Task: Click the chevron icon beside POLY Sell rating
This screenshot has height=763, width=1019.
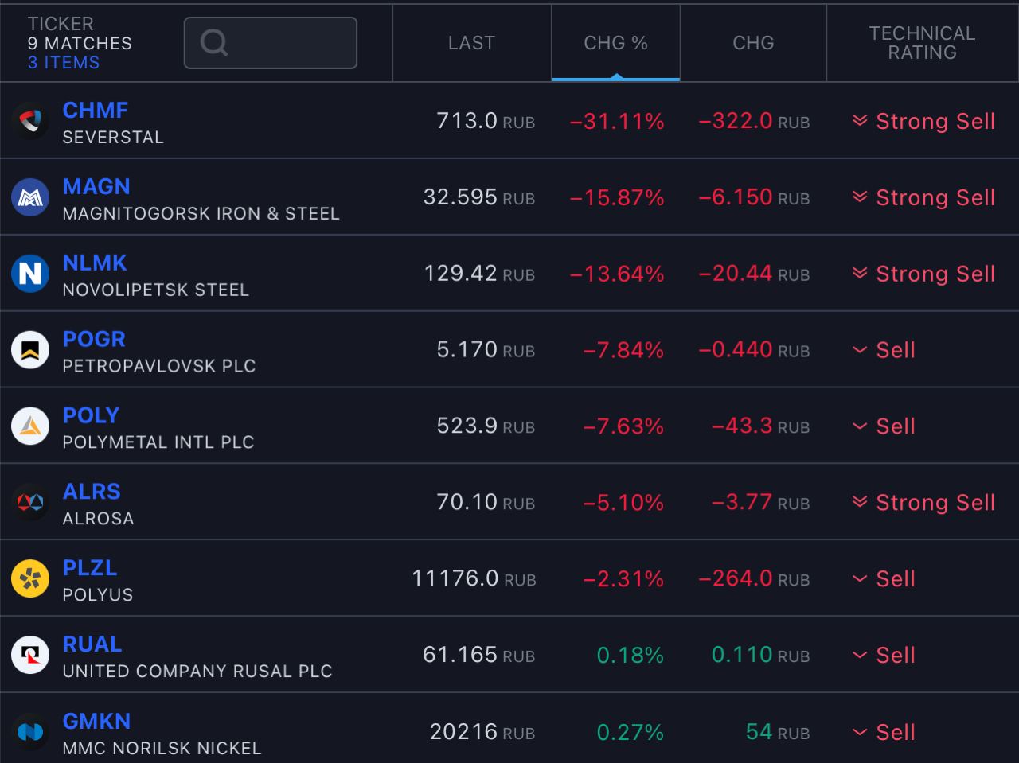Action: (860, 426)
